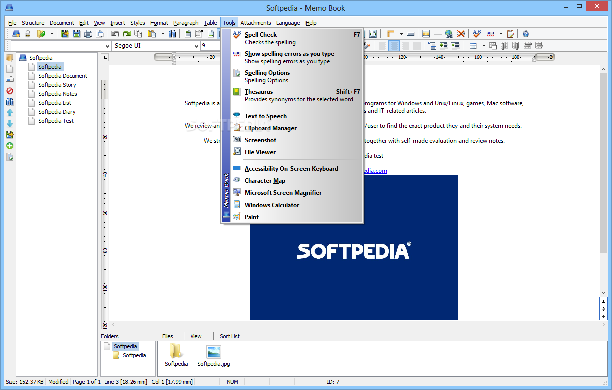Click the globe Insert Hyperlink icon
The width and height of the screenshot is (612, 390).
(x=449, y=34)
